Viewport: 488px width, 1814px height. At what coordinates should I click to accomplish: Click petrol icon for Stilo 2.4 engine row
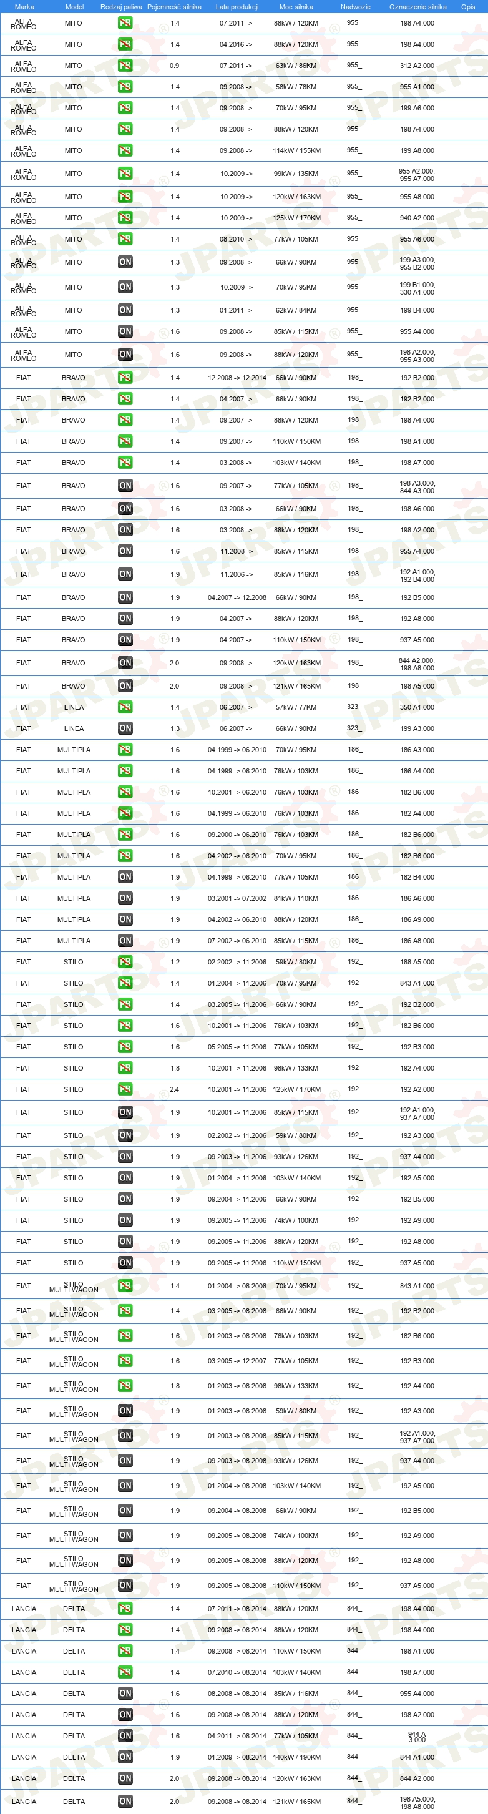pyautogui.click(x=125, y=1089)
